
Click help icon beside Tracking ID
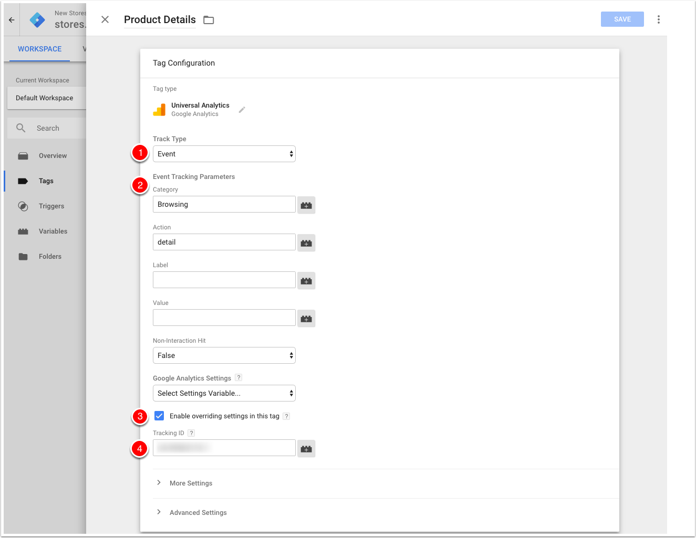pos(191,433)
